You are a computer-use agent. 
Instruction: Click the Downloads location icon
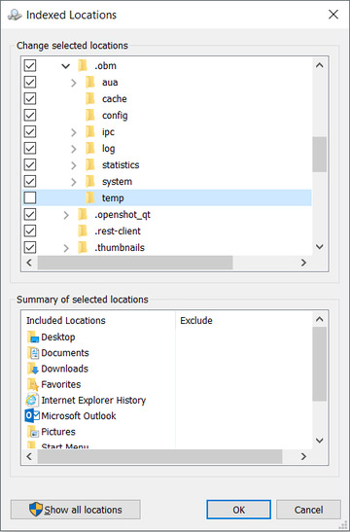[x=33, y=369]
